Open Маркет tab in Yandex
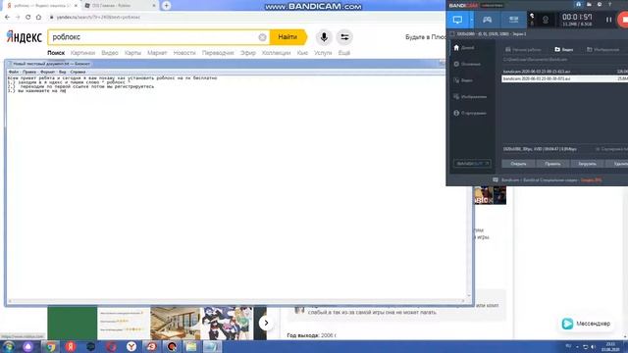This screenshot has height=353, width=628. point(157,53)
